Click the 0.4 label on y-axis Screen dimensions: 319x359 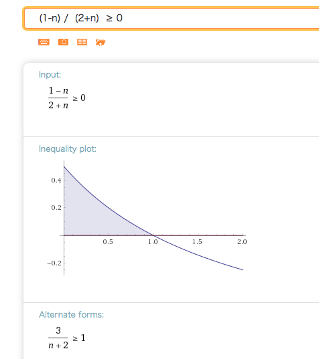click(x=56, y=181)
